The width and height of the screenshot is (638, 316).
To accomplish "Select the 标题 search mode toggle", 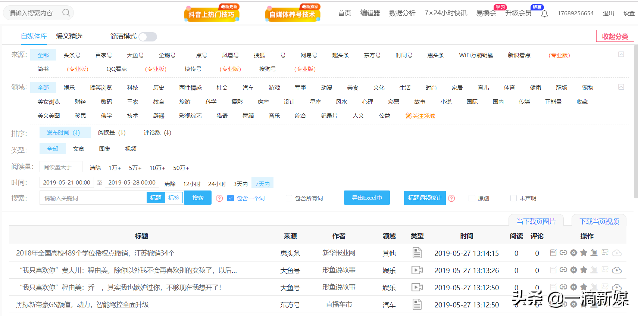I will [x=156, y=198].
